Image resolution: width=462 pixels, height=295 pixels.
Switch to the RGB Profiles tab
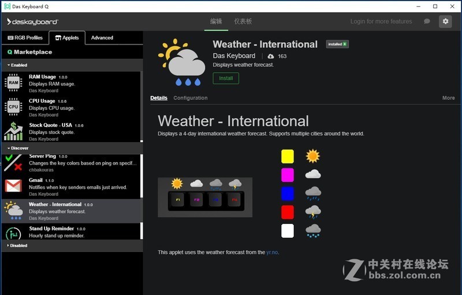[x=25, y=38]
